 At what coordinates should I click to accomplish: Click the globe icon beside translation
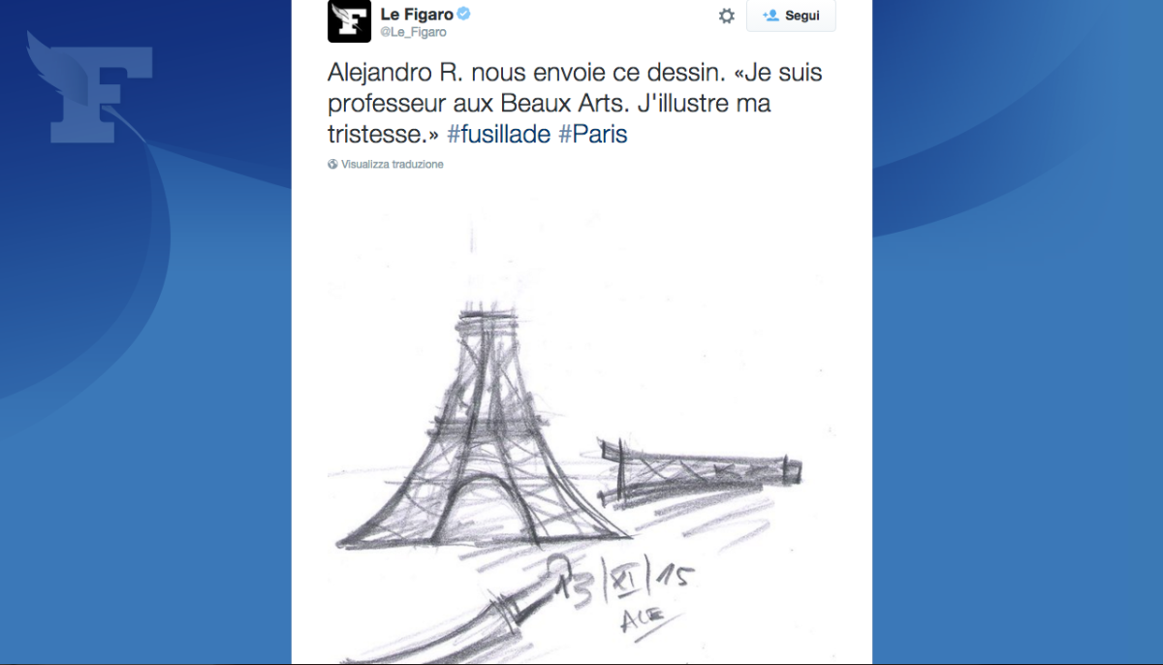click(x=333, y=165)
